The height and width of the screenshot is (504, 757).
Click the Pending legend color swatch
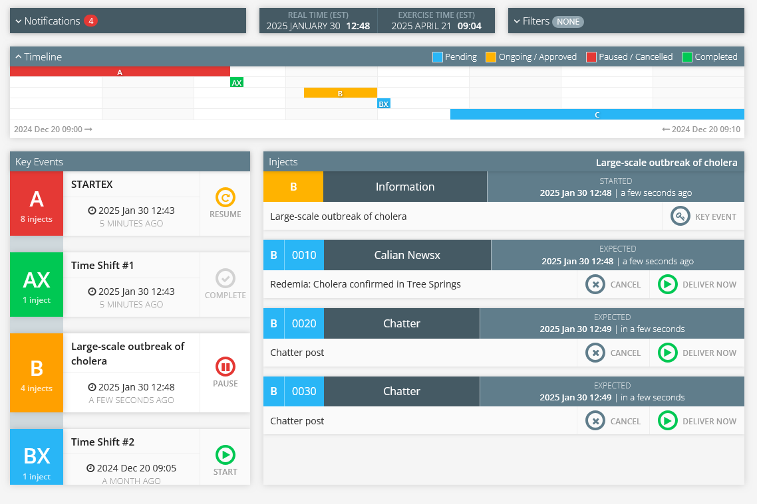click(437, 57)
